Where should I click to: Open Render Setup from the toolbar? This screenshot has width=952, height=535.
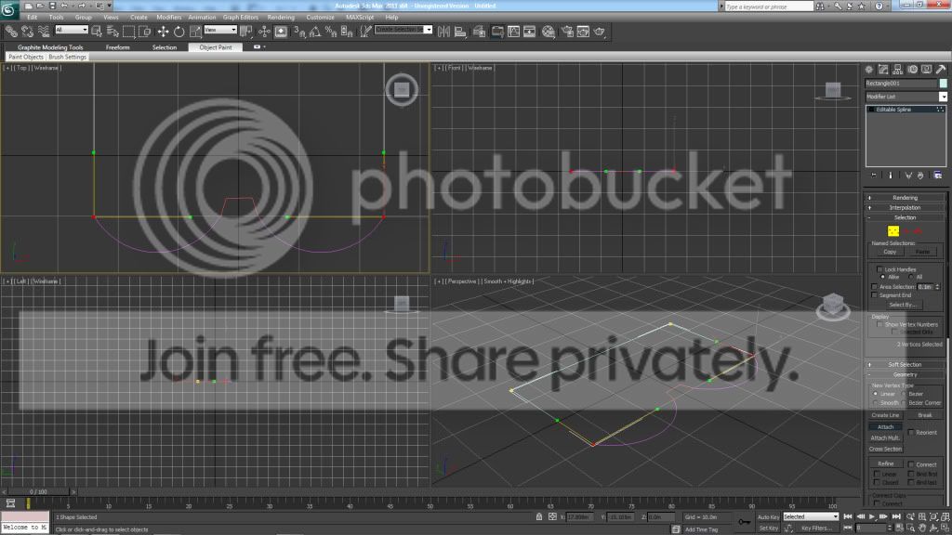pos(567,32)
